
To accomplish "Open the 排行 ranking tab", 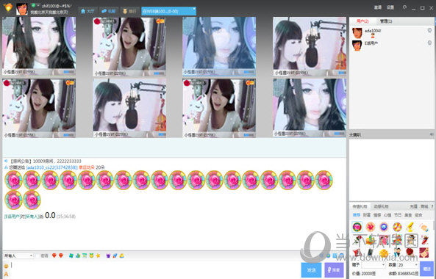I will click(130, 12).
